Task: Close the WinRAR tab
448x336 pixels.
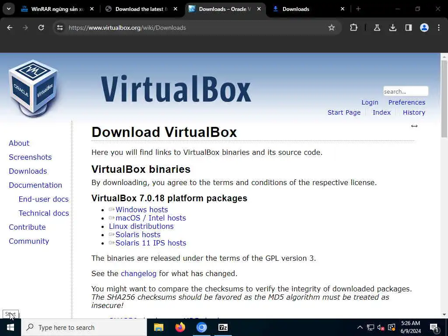Action: [x=92, y=9]
